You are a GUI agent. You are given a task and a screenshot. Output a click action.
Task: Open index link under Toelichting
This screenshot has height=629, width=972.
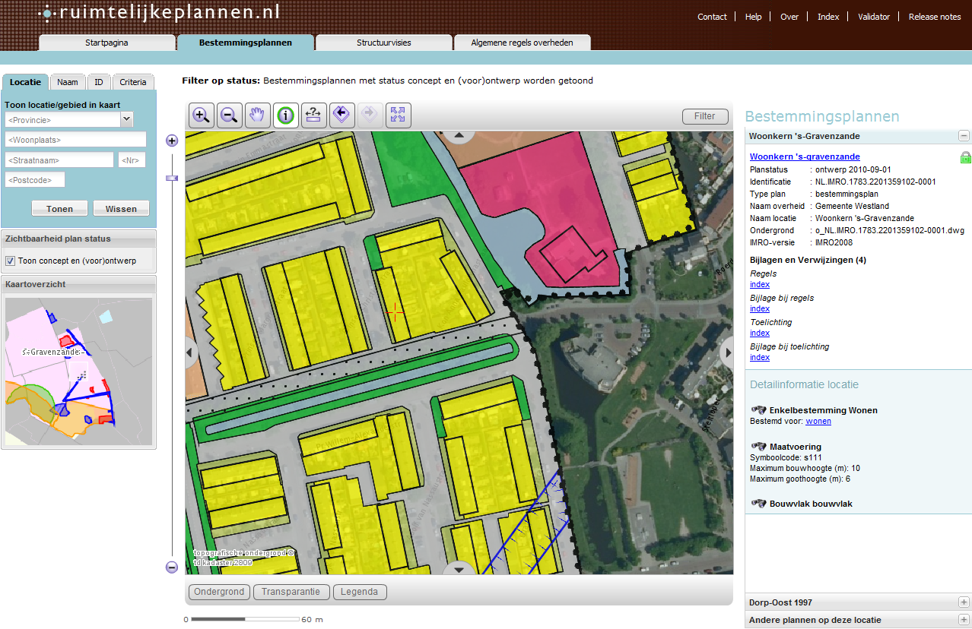click(x=760, y=333)
